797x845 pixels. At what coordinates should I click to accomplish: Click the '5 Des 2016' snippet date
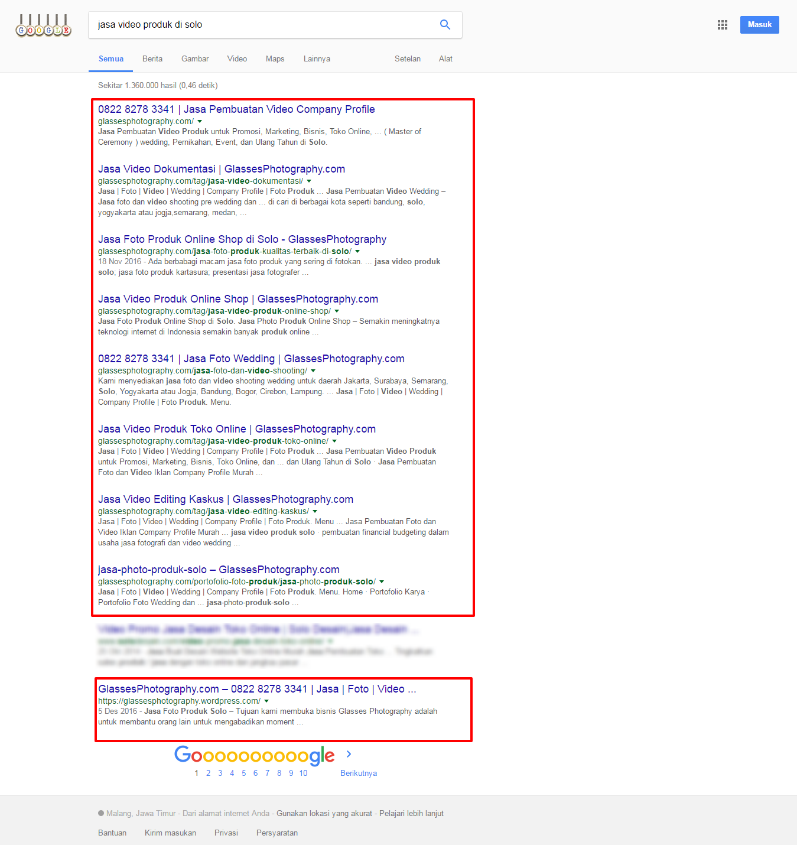[x=118, y=711]
